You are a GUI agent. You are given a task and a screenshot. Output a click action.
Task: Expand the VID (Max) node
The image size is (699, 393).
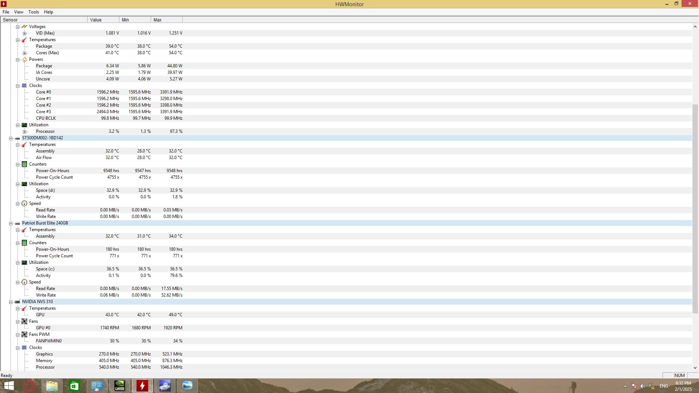click(24, 33)
